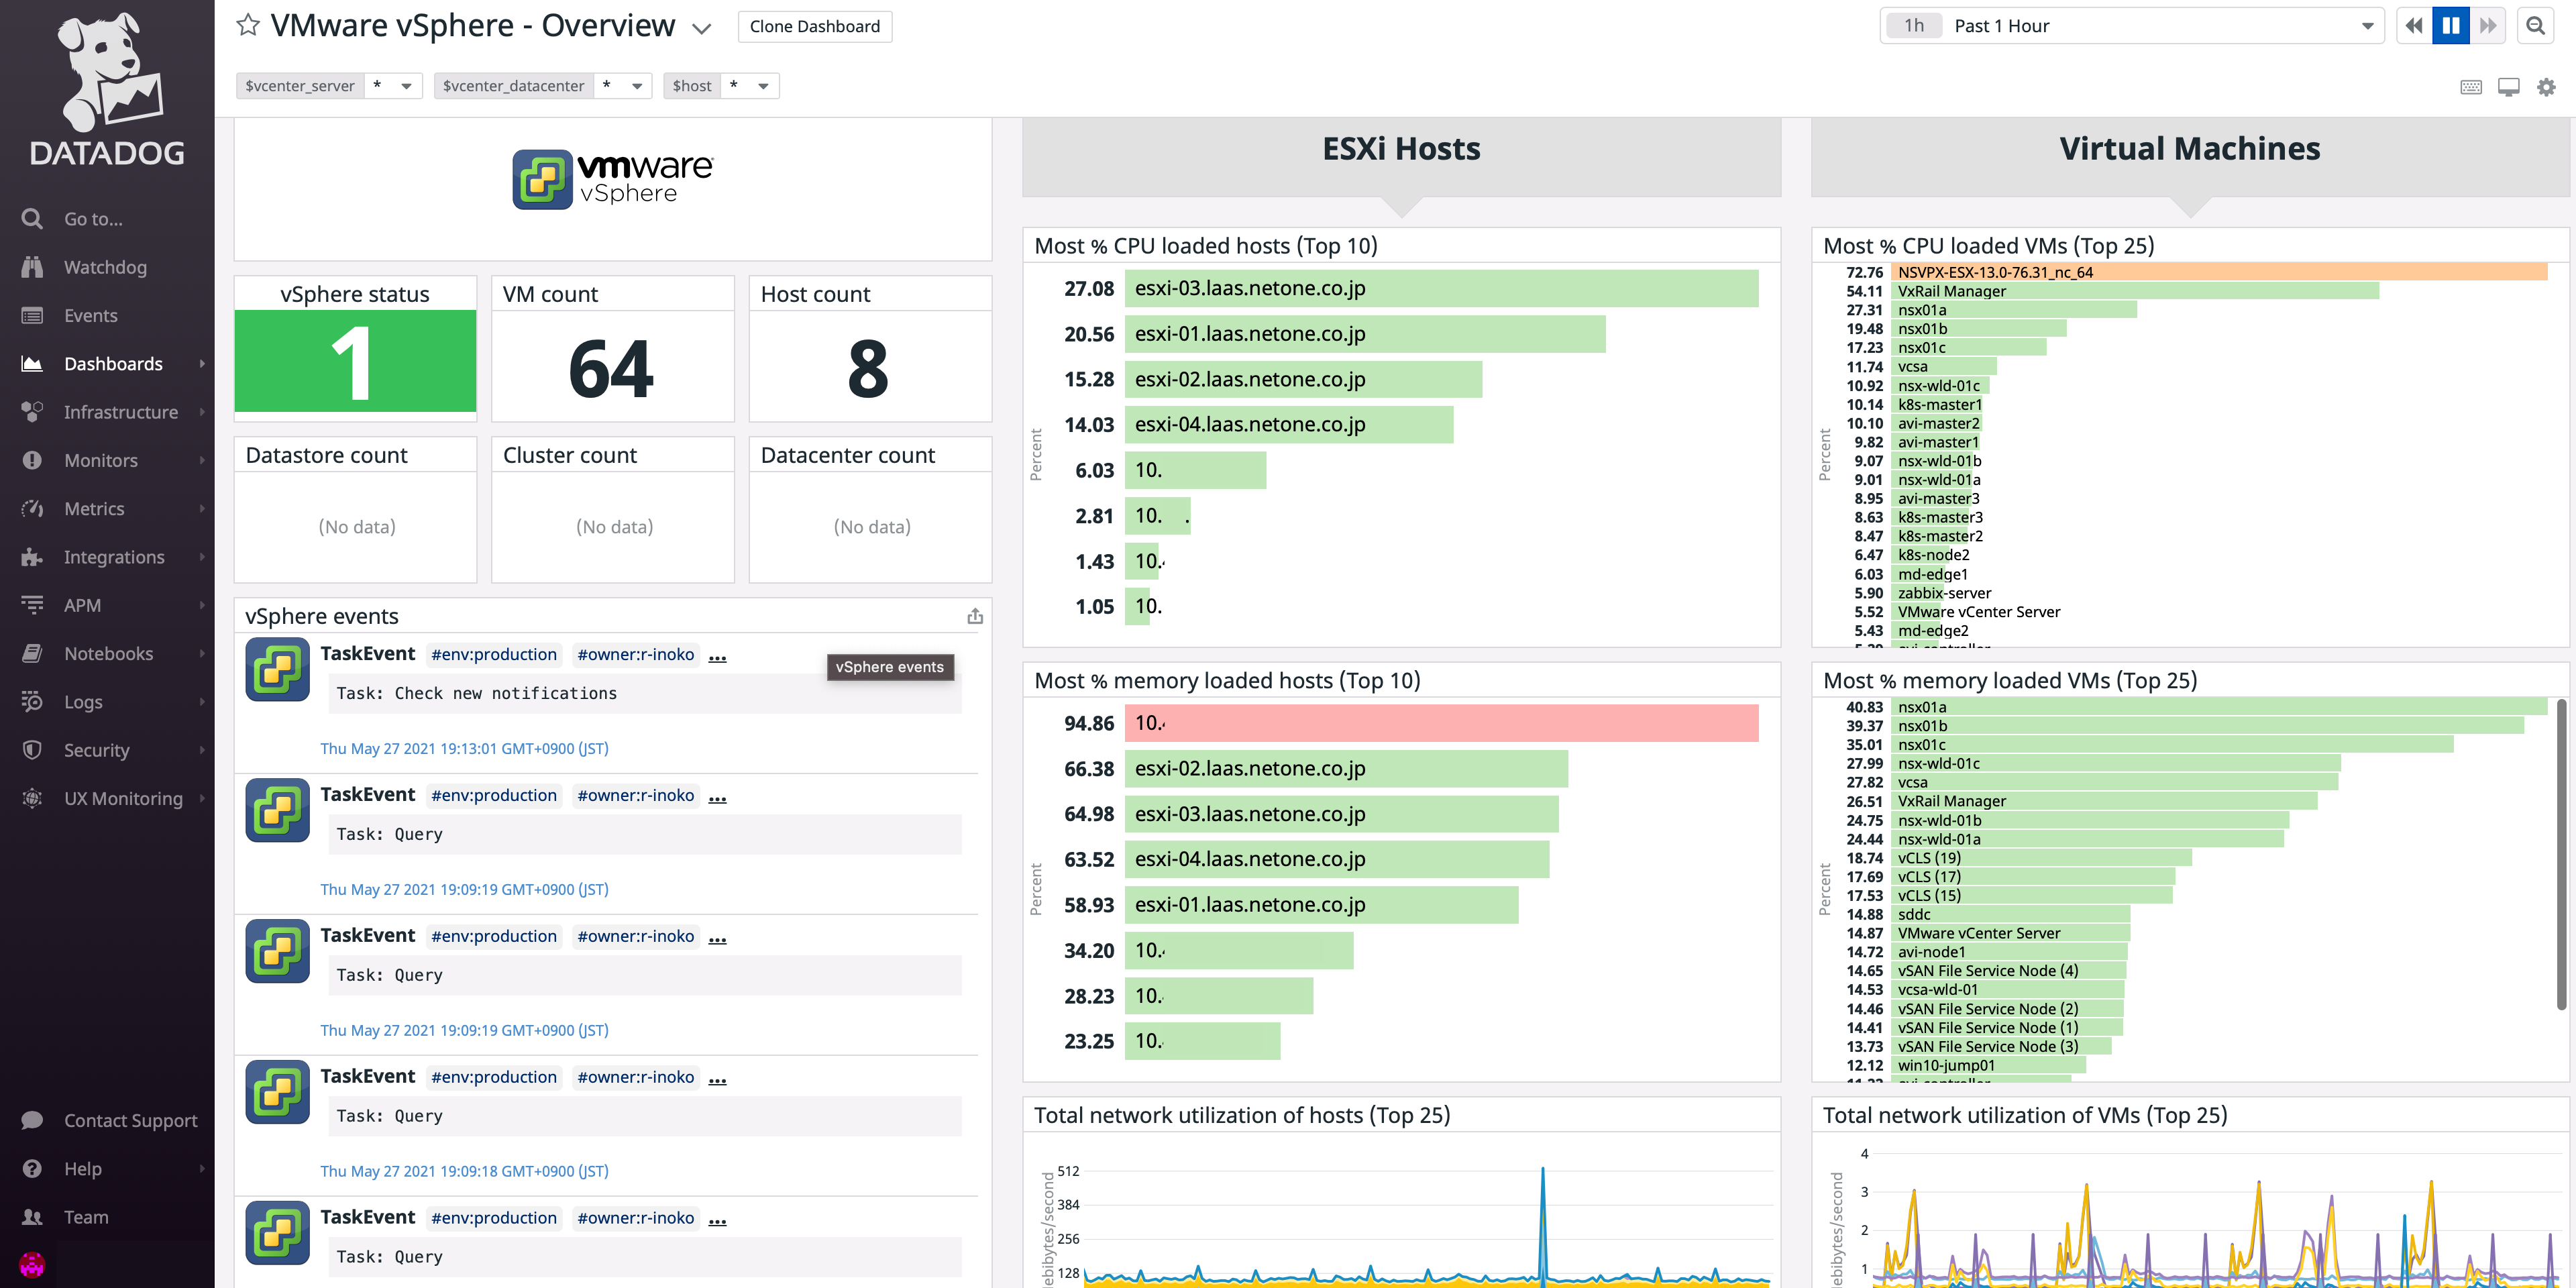Step time range backward
The height and width of the screenshot is (1288, 2576).
coord(2415,26)
